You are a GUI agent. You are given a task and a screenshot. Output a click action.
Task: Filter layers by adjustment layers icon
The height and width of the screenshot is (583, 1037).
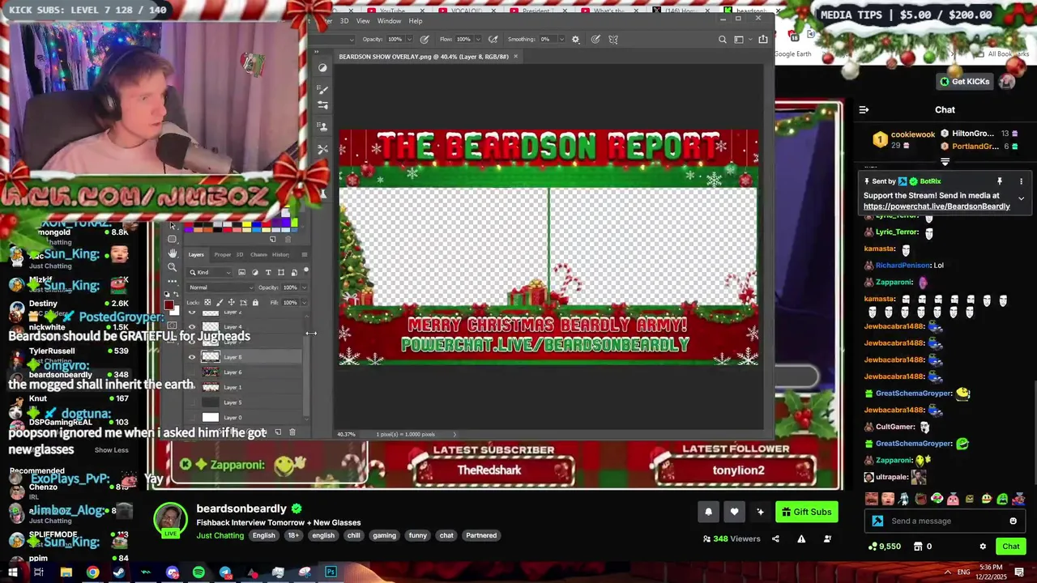[255, 272]
